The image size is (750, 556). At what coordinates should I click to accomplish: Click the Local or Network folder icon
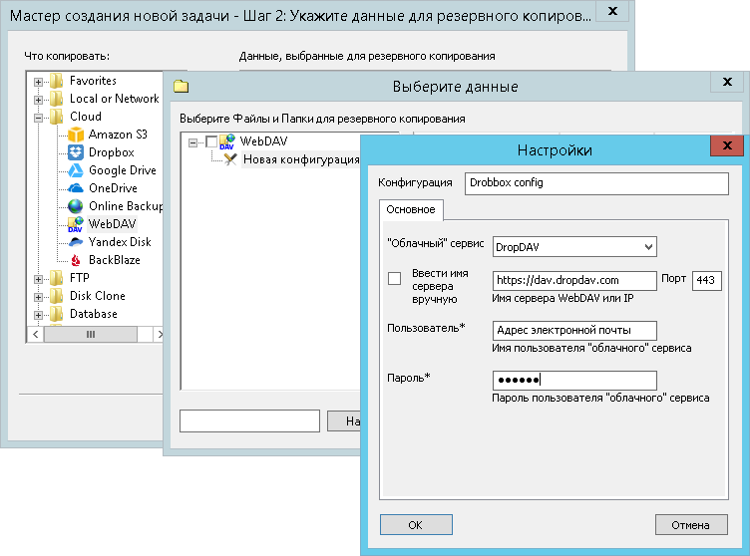pyautogui.click(x=56, y=99)
